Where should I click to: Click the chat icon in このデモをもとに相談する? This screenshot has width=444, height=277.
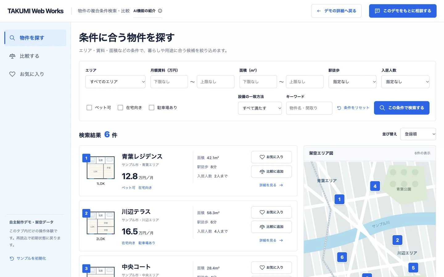coord(377,11)
